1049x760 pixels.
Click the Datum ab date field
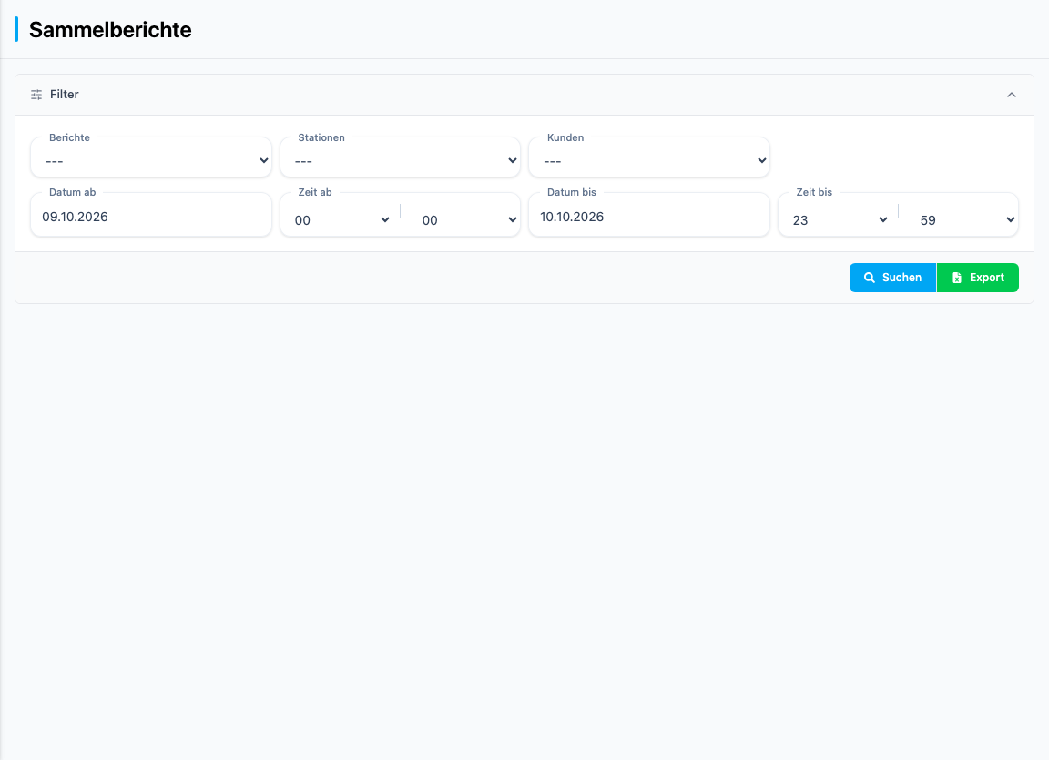pos(151,217)
